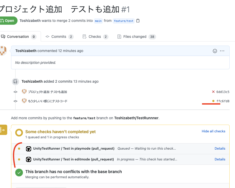Viewport: 235px width, 188px height.
Task: Switch to the Commits tab
Action: pos(59,37)
